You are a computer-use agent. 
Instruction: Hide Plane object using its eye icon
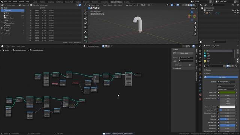tap(235, 13)
